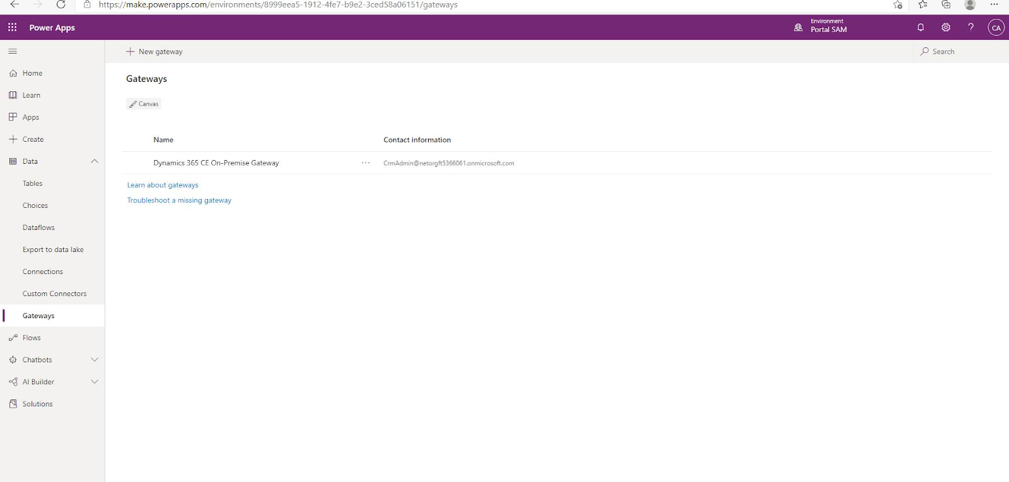The image size is (1009, 482).
Task: Open browser settings ellipsis menu
Action: 994,5
